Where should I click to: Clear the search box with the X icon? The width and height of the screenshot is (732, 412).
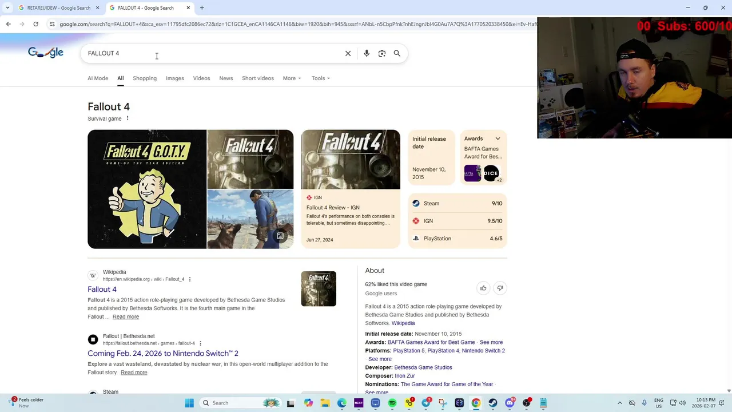(x=348, y=53)
